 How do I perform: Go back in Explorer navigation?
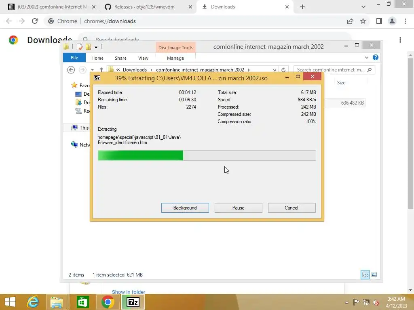(71, 69)
